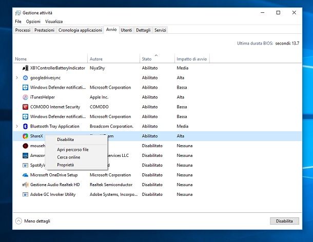This screenshot has width=313, height=242.
Task: Click the Adobe Systems author cell
Action: pos(113,194)
